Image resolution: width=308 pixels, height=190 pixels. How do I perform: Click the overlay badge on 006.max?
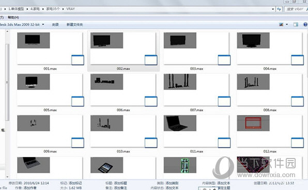point(151,102)
